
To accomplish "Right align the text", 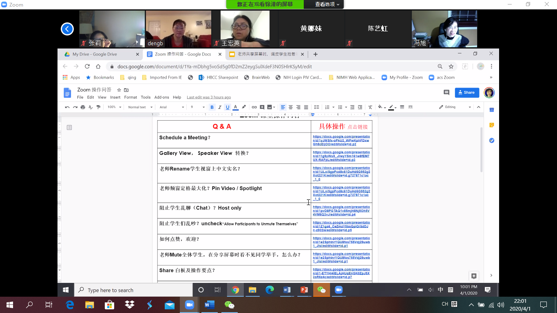I will pos(298,107).
